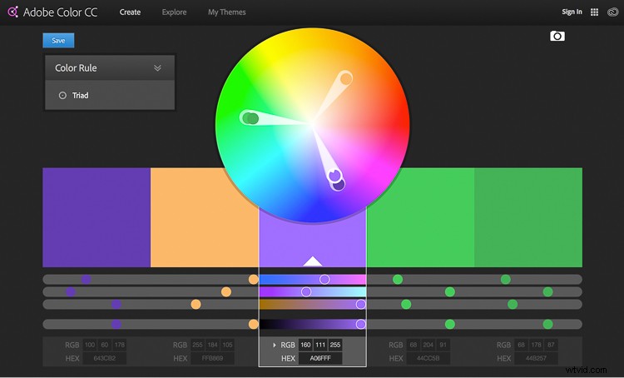The height and width of the screenshot is (378, 624).
Task: Click the camera icon to create from image
Action: 557,37
